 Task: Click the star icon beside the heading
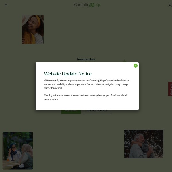coord(124,61)
